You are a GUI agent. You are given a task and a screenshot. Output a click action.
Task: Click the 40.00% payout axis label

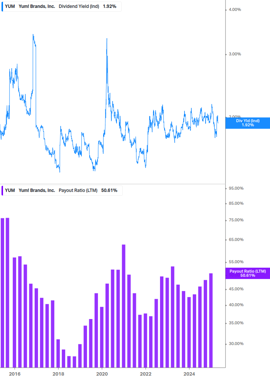236,305
